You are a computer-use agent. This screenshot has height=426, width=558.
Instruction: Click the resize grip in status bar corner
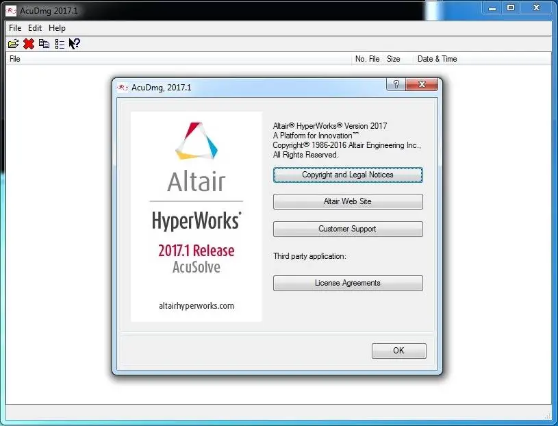(547, 416)
